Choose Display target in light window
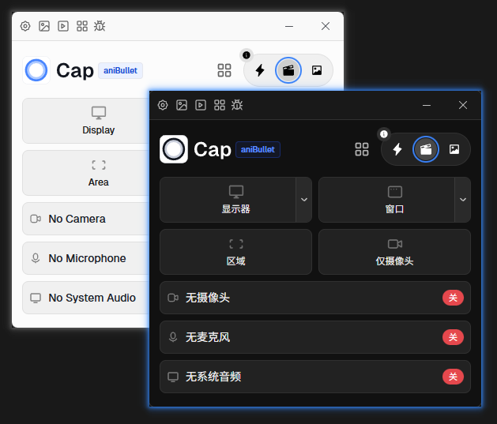 pos(86,121)
